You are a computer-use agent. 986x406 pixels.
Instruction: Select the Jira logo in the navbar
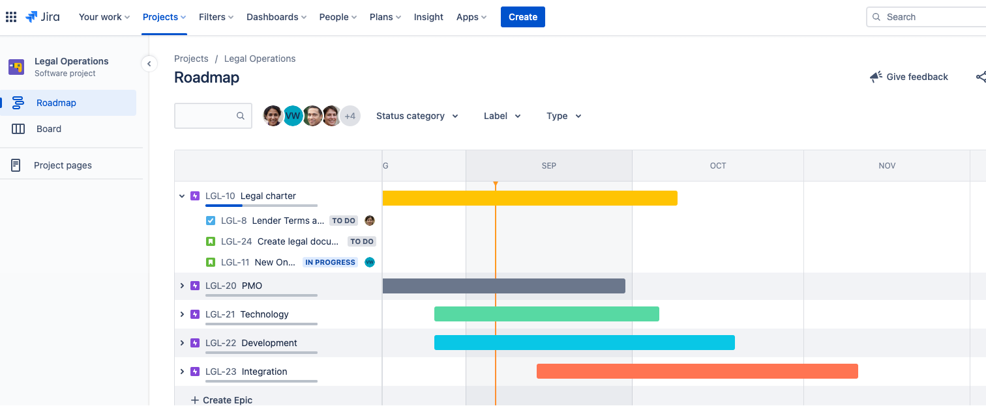point(42,16)
